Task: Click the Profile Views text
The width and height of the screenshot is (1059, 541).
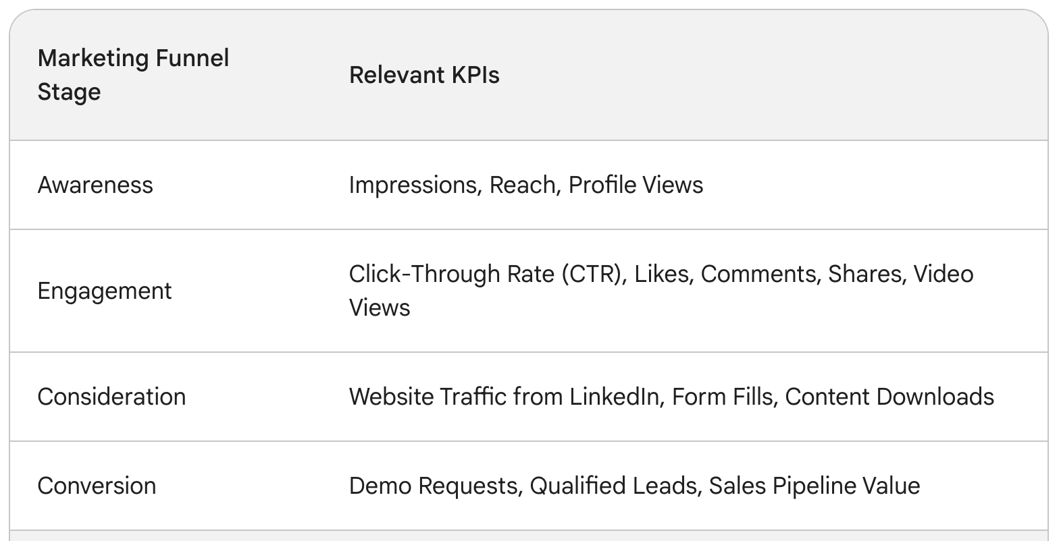Action: tap(636, 185)
